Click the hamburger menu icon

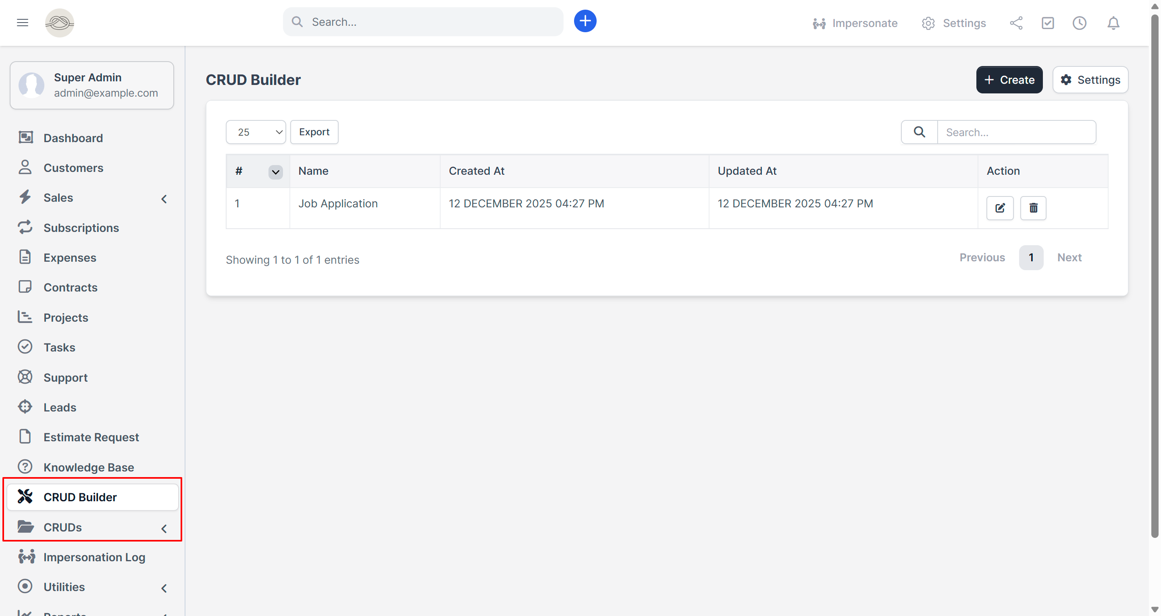[23, 23]
